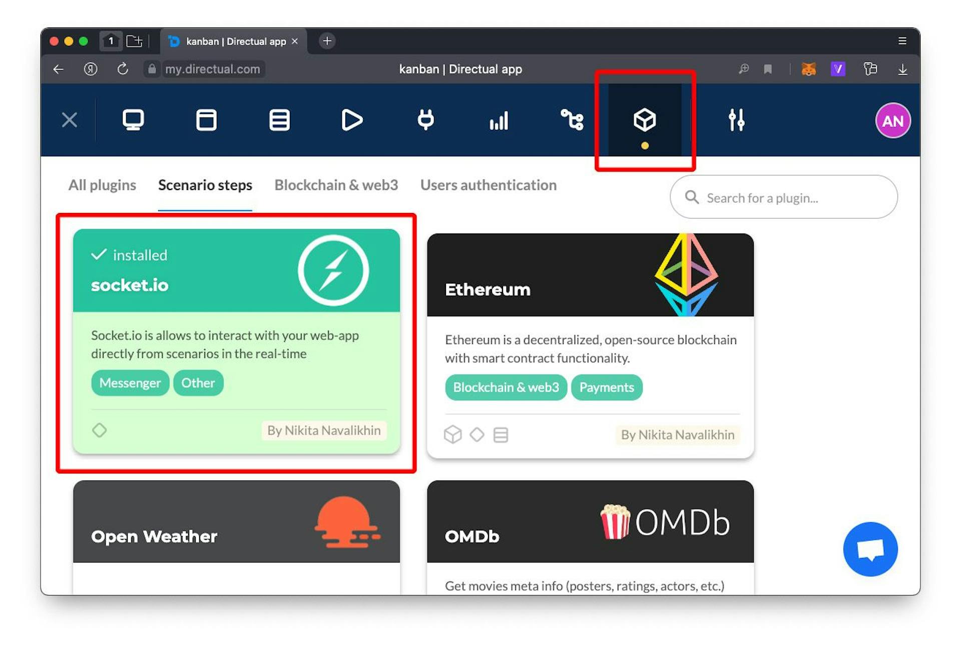
Task: Open the Users authentication tab
Action: (488, 185)
